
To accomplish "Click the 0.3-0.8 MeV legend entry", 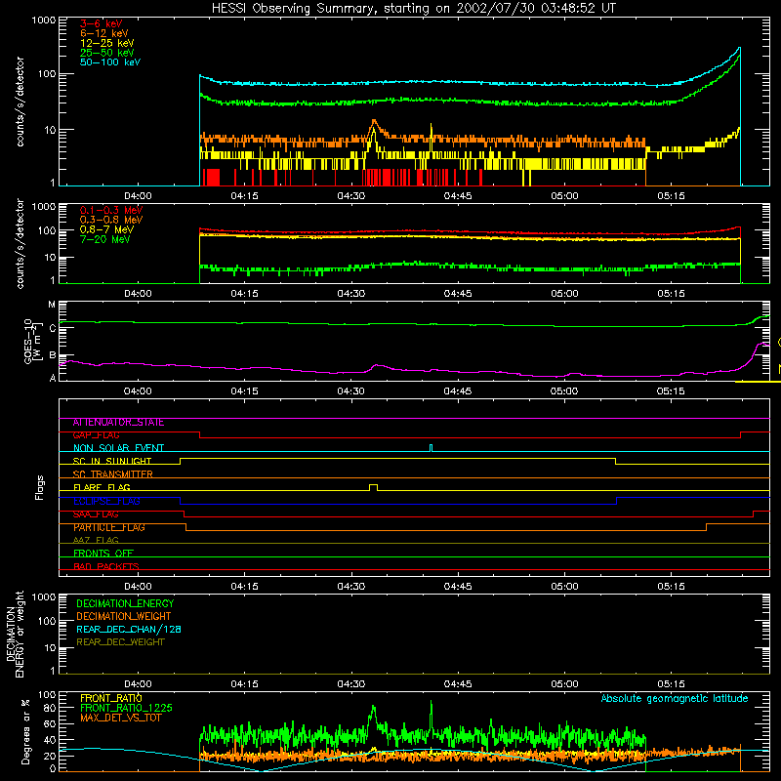I will pyautogui.click(x=111, y=220).
